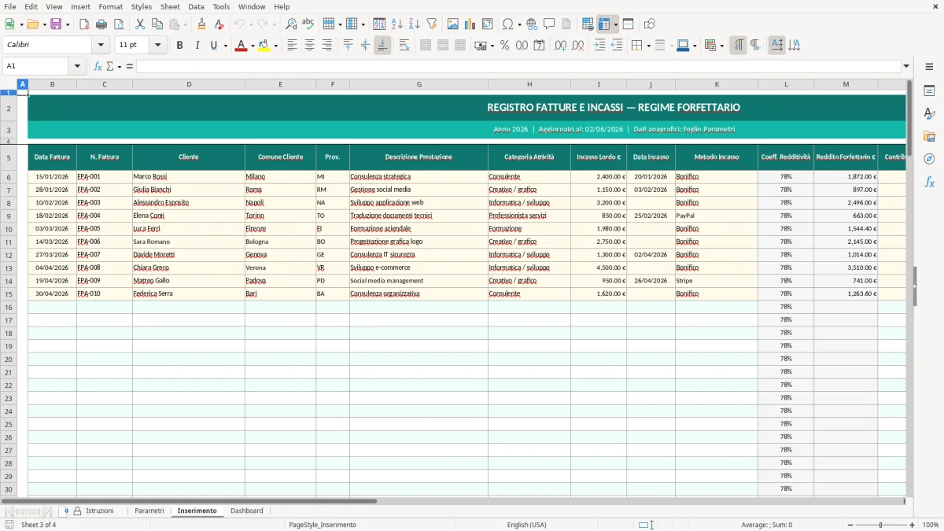This screenshot has height=531, width=944.
Task: Open sidebar settings hamburger menu
Action: click(x=929, y=66)
